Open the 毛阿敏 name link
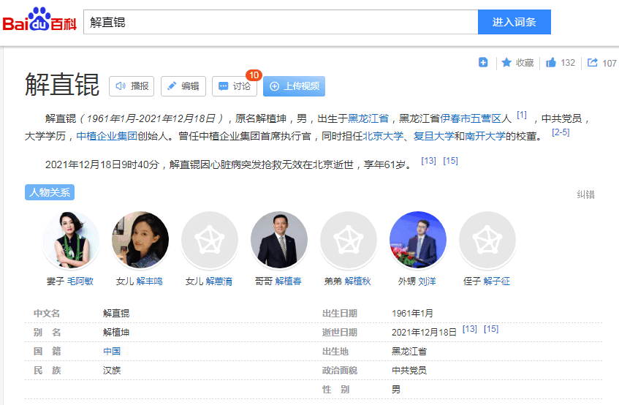Screen dimensions: 619x405 pyautogui.click(x=80, y=281)
